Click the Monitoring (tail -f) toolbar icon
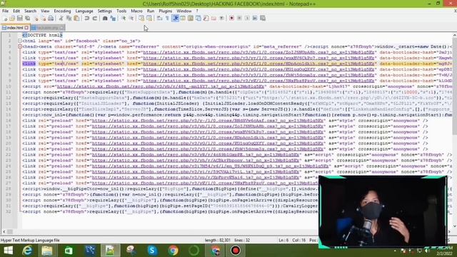Viewport: 457px width, 257px height. coord(221,19)
